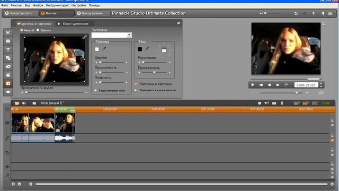The image size is (339, 191).
Task: Zoom in timeline with plus button
Action: [13, 184]
